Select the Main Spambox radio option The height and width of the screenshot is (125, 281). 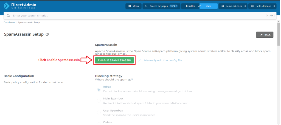click(x=99, y=101)
